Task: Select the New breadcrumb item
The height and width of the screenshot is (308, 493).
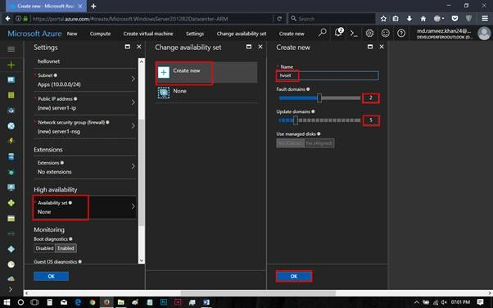Action: click(x=72, y=34)
